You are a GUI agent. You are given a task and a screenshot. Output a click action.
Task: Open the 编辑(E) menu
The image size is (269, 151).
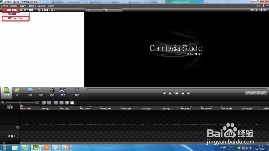[14, 6]
